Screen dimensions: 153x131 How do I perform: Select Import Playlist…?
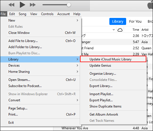pos(113,94)
